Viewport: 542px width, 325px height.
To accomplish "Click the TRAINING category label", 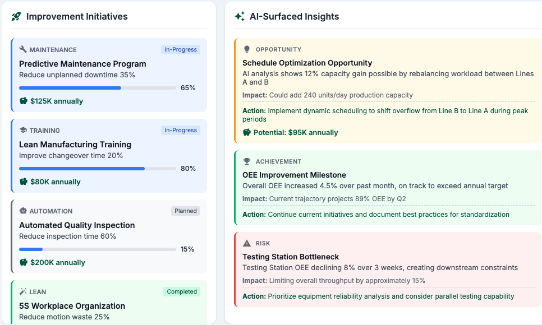I will [x=44, y=131].
